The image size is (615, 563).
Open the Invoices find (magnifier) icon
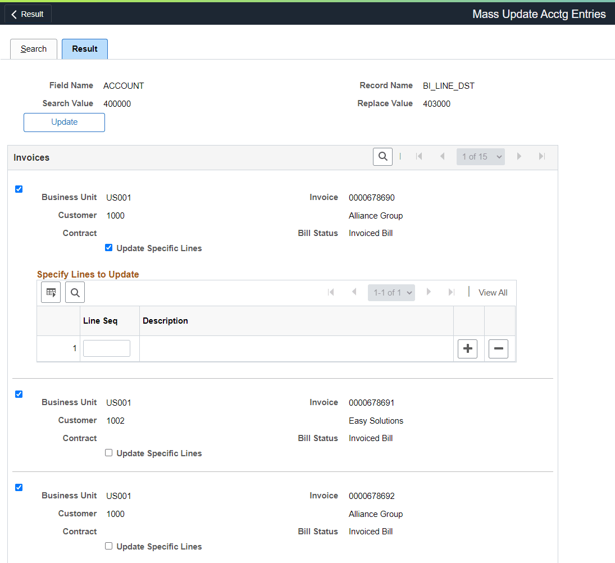[383, 157]
